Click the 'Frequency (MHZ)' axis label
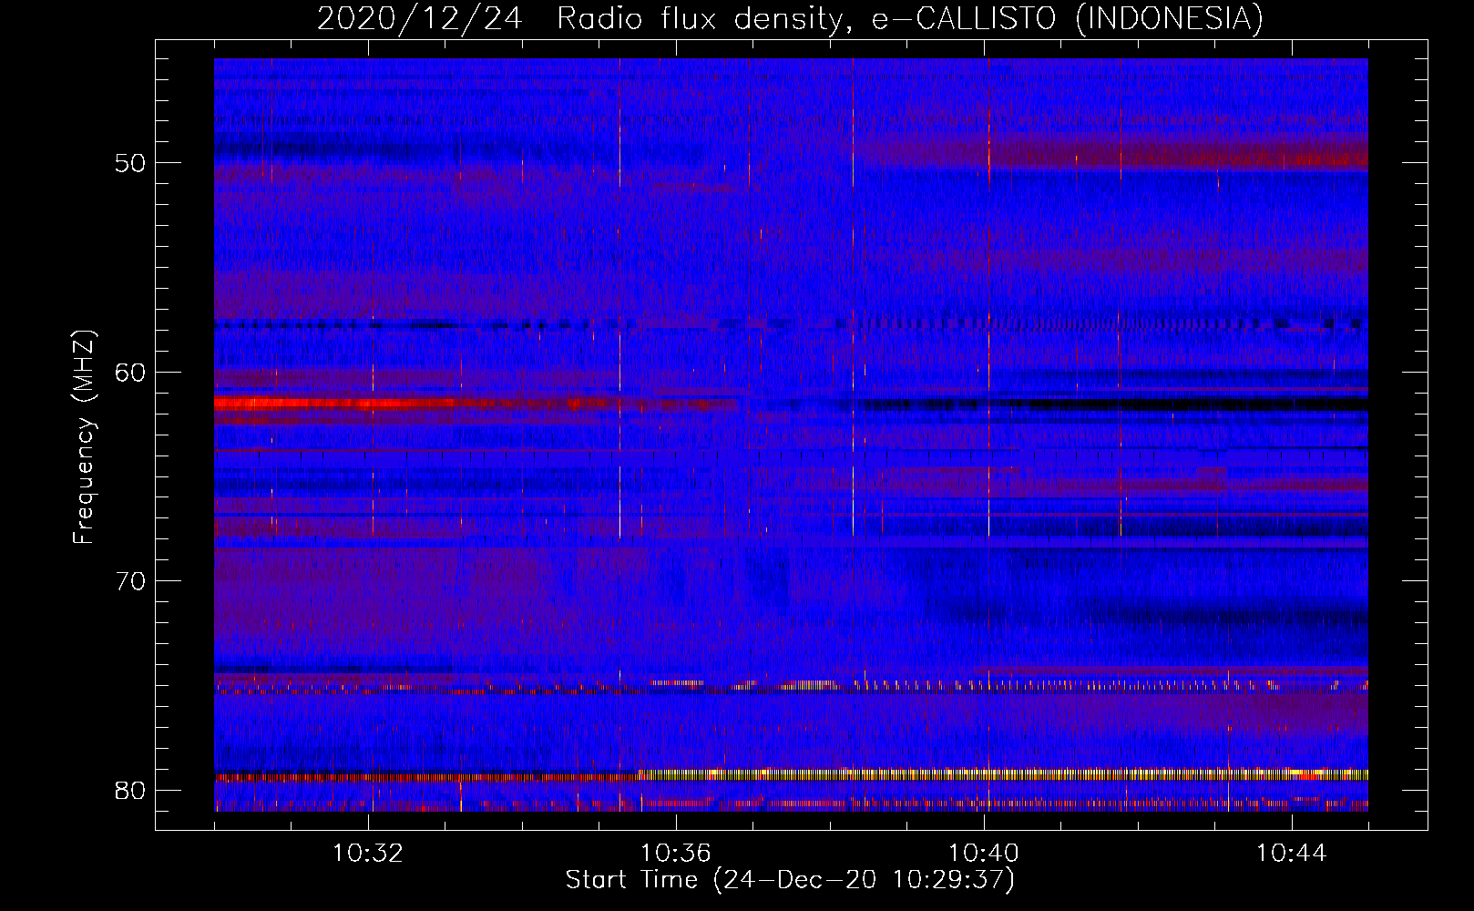 coord(84,437)
